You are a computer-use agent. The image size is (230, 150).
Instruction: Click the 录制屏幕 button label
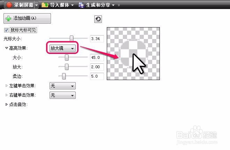tap(24, 5)
